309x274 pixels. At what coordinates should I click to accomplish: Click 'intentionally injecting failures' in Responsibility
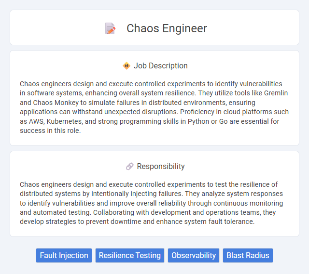[136, 194]
